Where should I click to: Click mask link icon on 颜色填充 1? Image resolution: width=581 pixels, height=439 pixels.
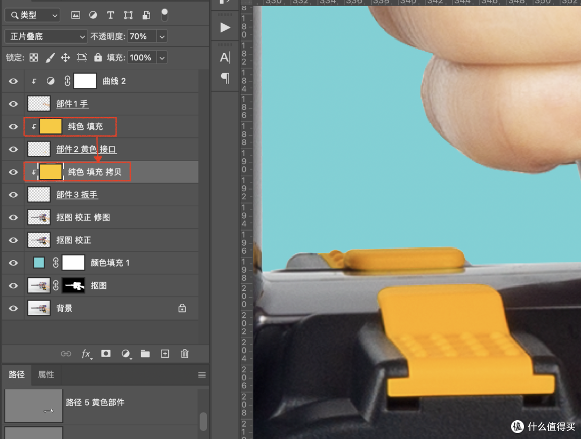point(55,263)
